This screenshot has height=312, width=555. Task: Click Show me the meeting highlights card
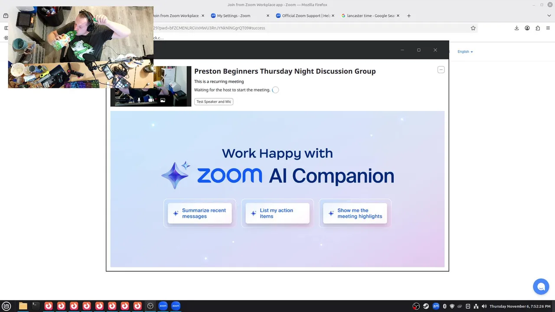point(355,213)
